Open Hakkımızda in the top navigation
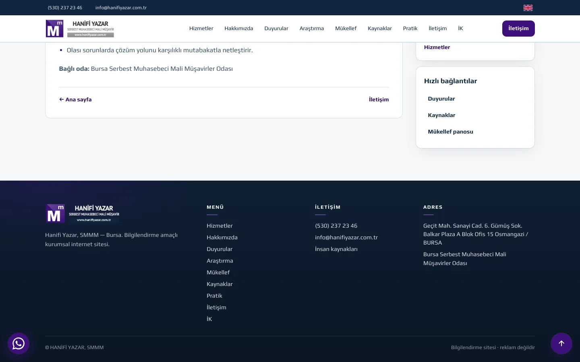580x362 pixels. click(239, 29)
